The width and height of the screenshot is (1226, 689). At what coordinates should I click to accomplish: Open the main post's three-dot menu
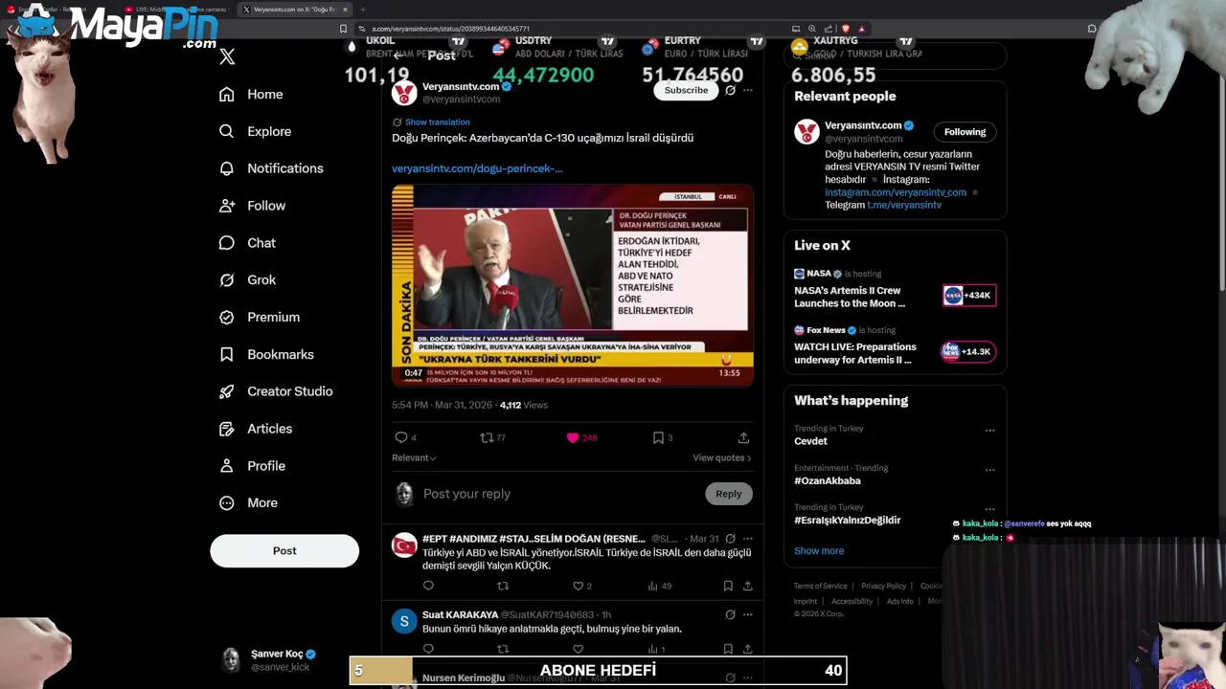tap(748, 90)
